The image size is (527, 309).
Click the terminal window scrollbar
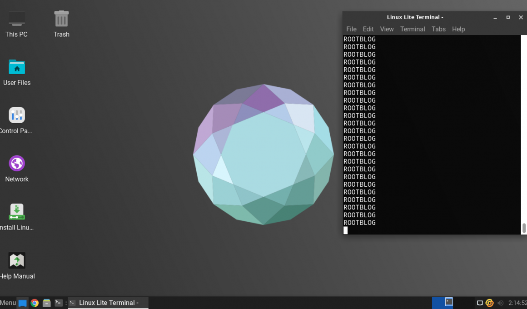(x=523, y=227)
